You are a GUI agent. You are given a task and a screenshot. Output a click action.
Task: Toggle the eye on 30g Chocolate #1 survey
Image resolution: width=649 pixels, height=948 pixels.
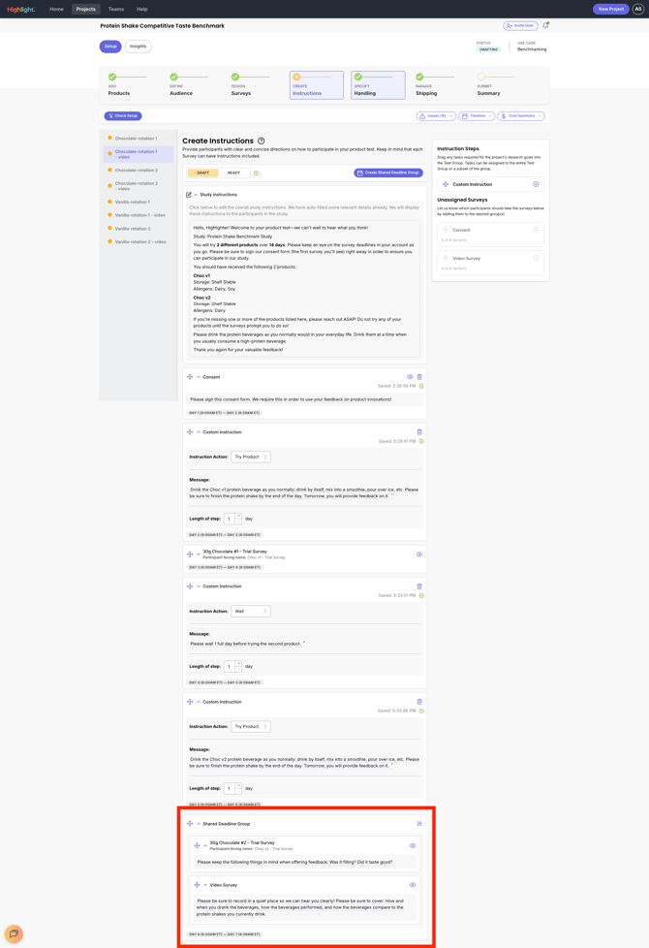coord(418,555)
